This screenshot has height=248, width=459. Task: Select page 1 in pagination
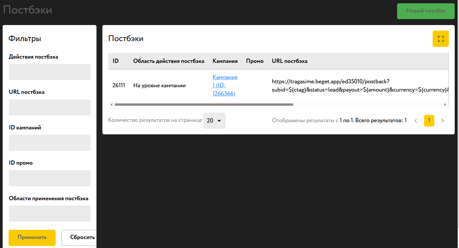click(429, 121)
